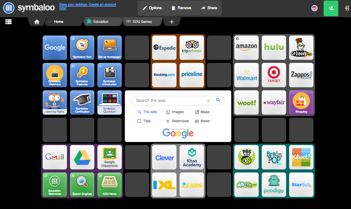Open the Google Classroom tile
The image size is (351, 209).
pyautogui.click(x=110, y=157)
